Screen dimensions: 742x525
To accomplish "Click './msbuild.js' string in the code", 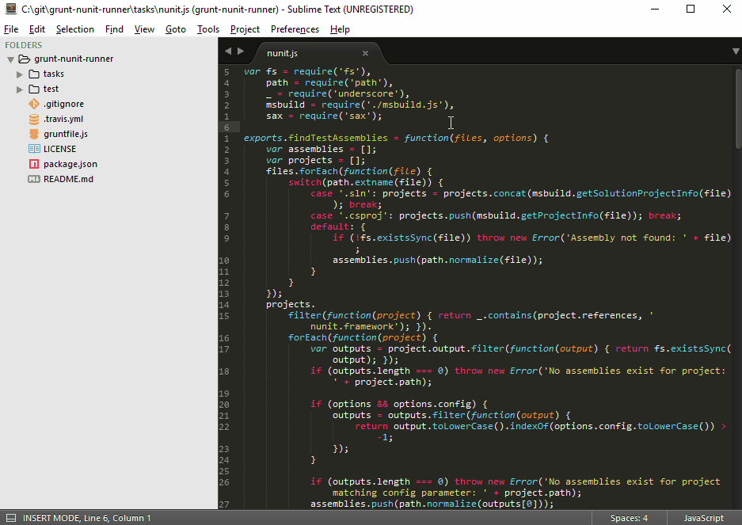I will (404, 105).
